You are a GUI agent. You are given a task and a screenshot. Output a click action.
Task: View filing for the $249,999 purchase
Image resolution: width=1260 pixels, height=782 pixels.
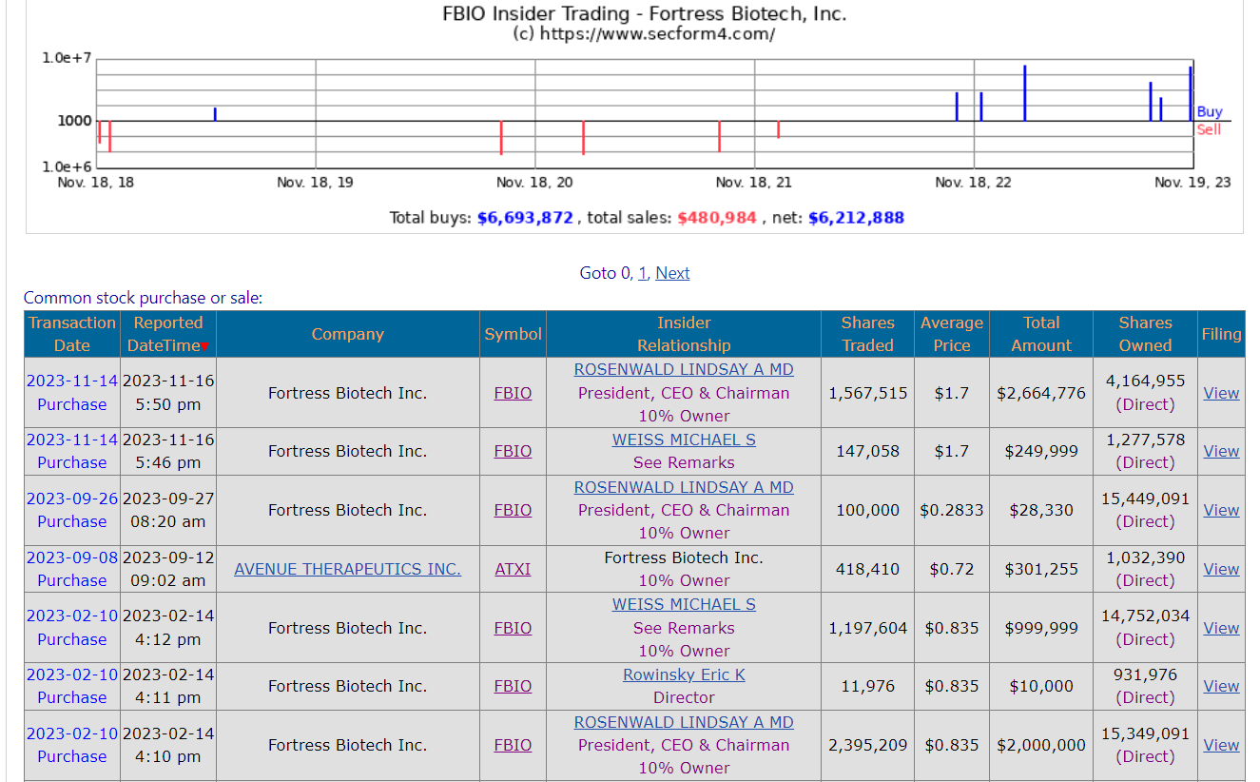point(1221,451)
